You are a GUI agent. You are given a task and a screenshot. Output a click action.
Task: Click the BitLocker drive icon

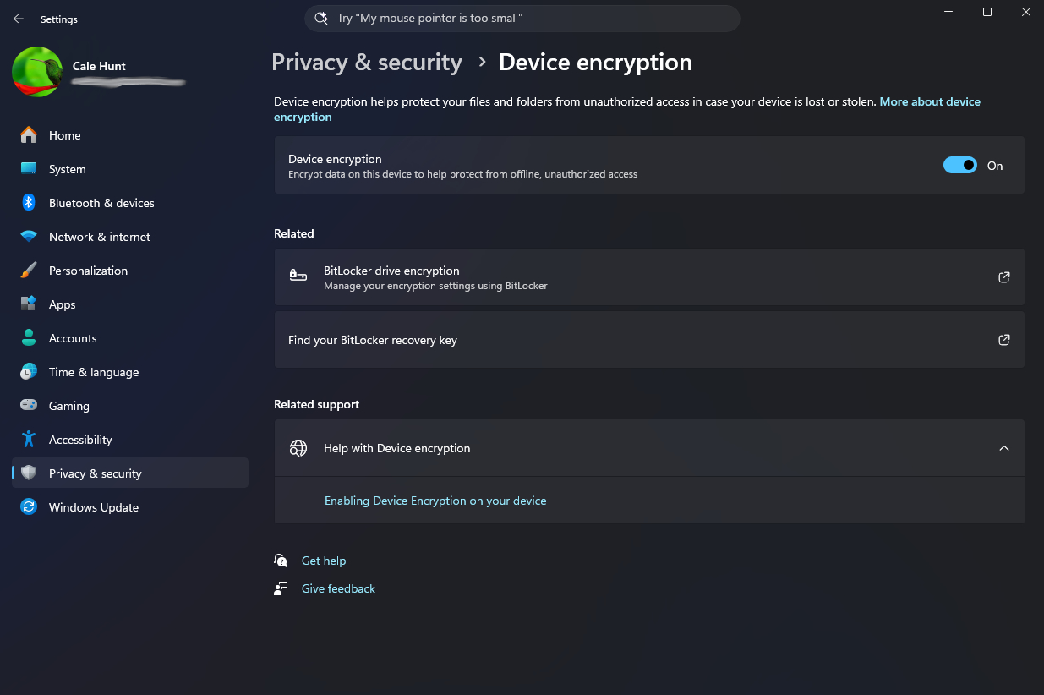click(298, 276)
